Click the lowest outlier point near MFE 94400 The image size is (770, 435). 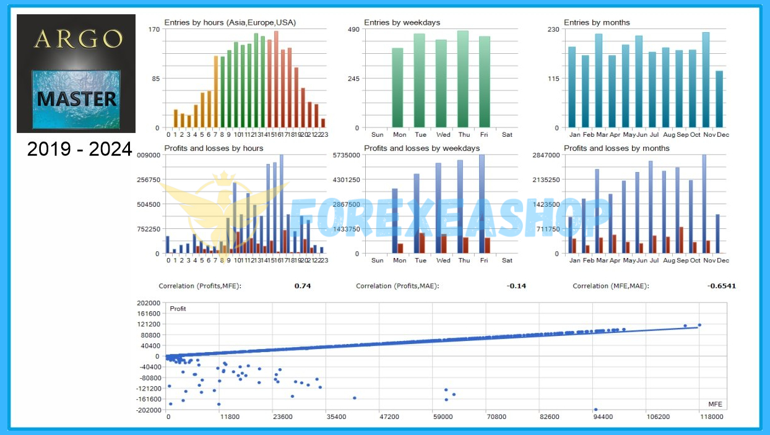tap(595, 409)
